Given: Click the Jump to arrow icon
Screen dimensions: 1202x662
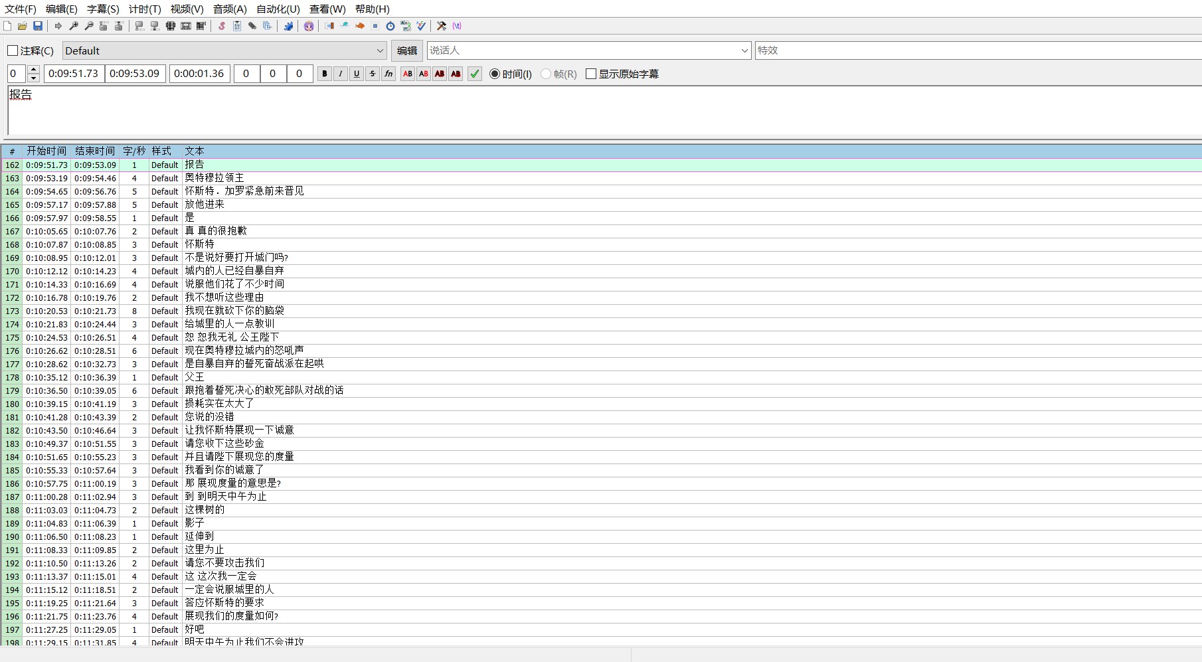Looking at the screenshot, I should point(58,26).
